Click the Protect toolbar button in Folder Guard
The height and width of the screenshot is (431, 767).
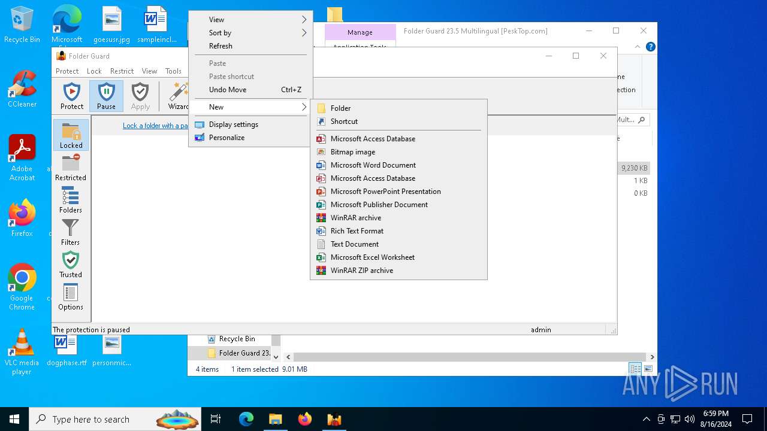tap(72, 96)
